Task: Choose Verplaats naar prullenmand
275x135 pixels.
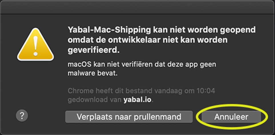Action: (x=129, y=117)
